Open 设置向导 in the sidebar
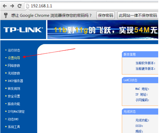This screenshot has height=133, width=162. 14,58
